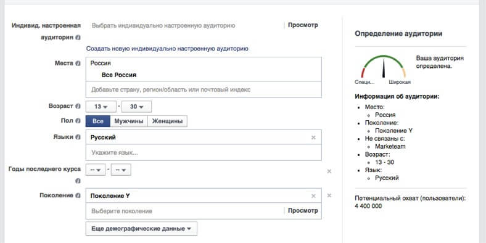Select Мужчины gender option
486x243 pixels.
pyautogui.click(x=129, y=121)
